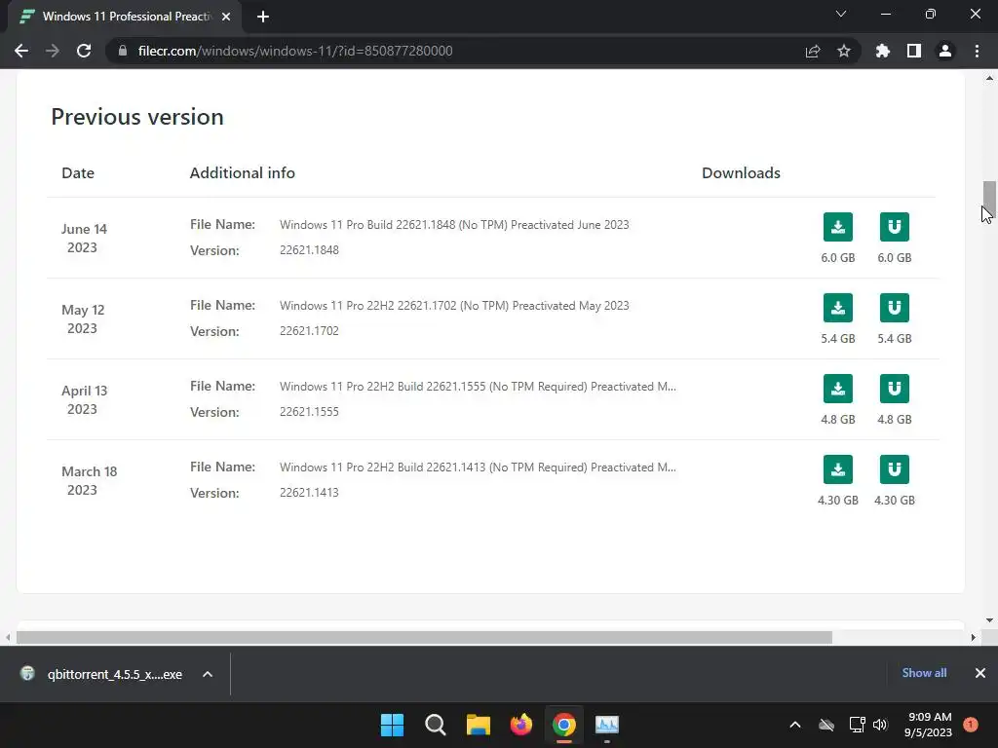Click the Chrome taskbar icon
Viewport: 998px width, 748px height.
click(564, 725)
